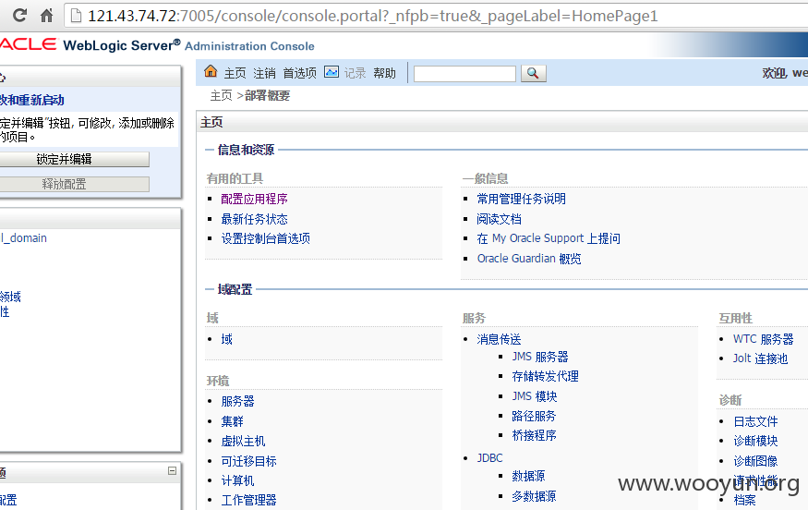Open Jolt 连接池 link
The image size is (808, 510).
coord(761,358)
